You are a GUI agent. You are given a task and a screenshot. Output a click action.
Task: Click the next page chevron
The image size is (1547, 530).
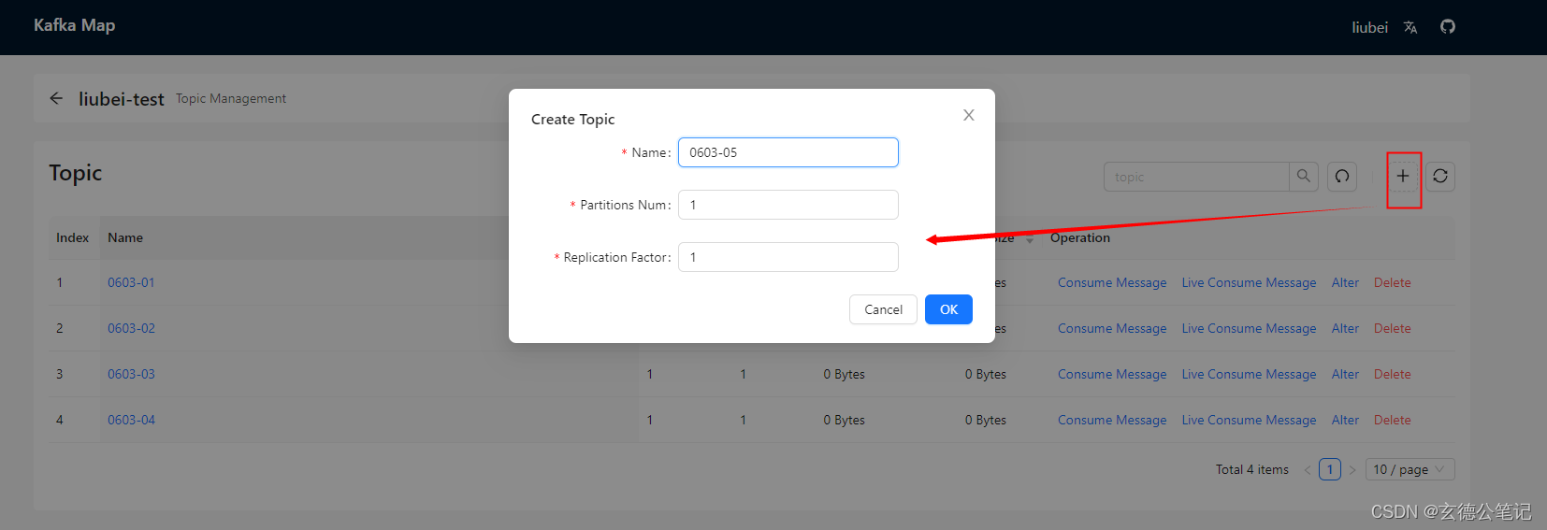[1352, 469]
